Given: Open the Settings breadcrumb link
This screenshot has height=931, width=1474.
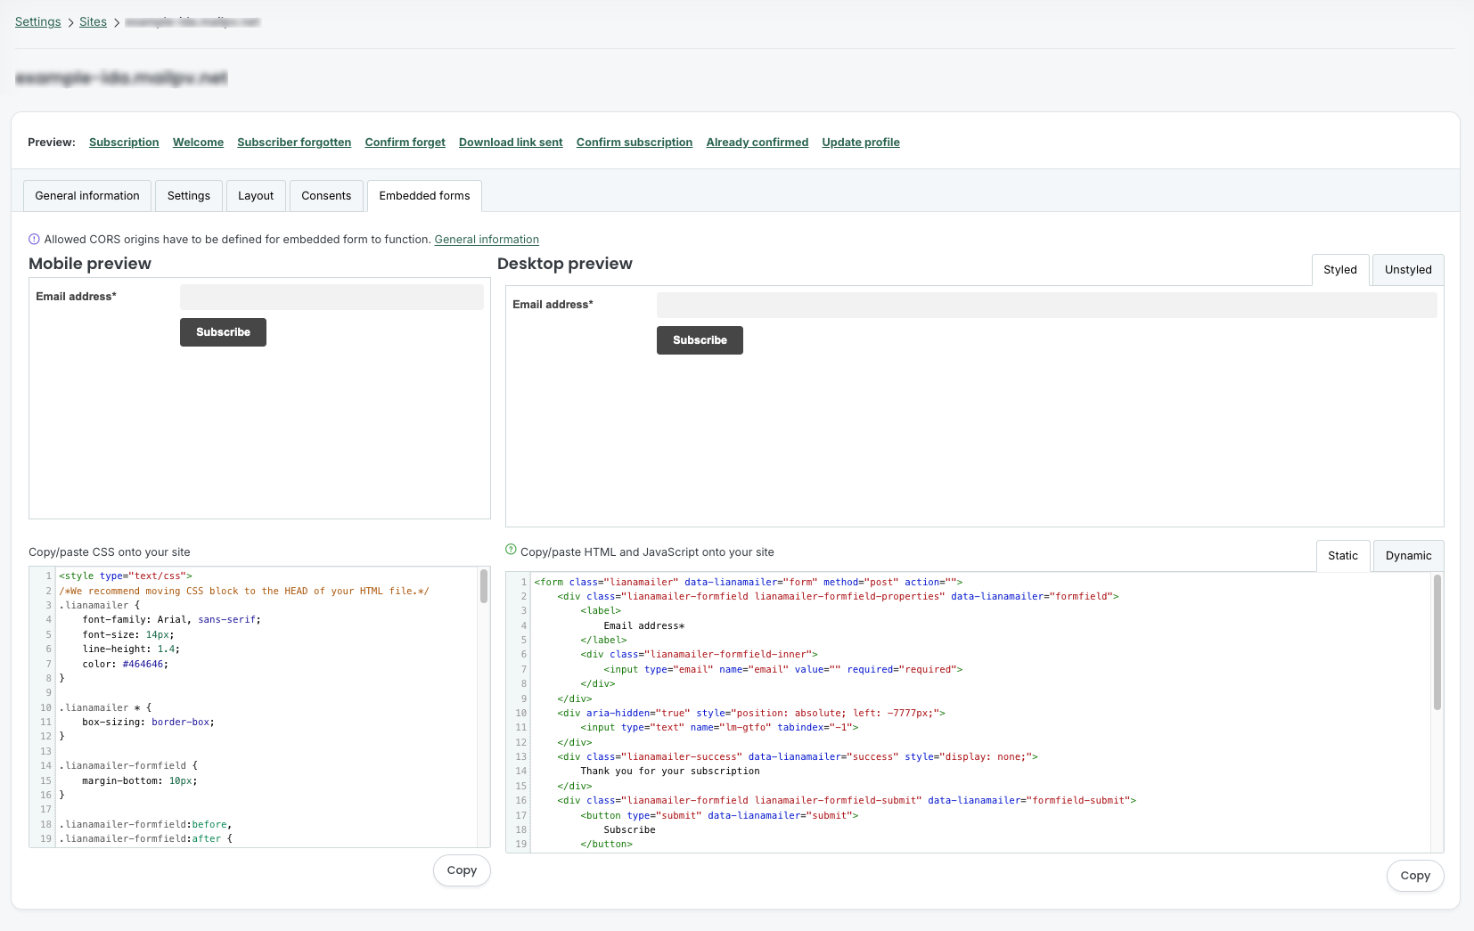Looking at the screenshot, I should [38, 22].
